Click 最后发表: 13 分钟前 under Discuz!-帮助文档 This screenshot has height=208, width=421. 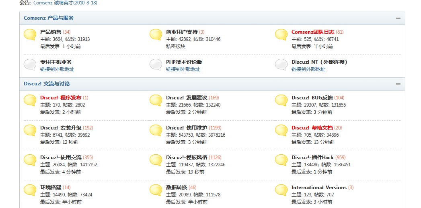click(x=313, y=142)
